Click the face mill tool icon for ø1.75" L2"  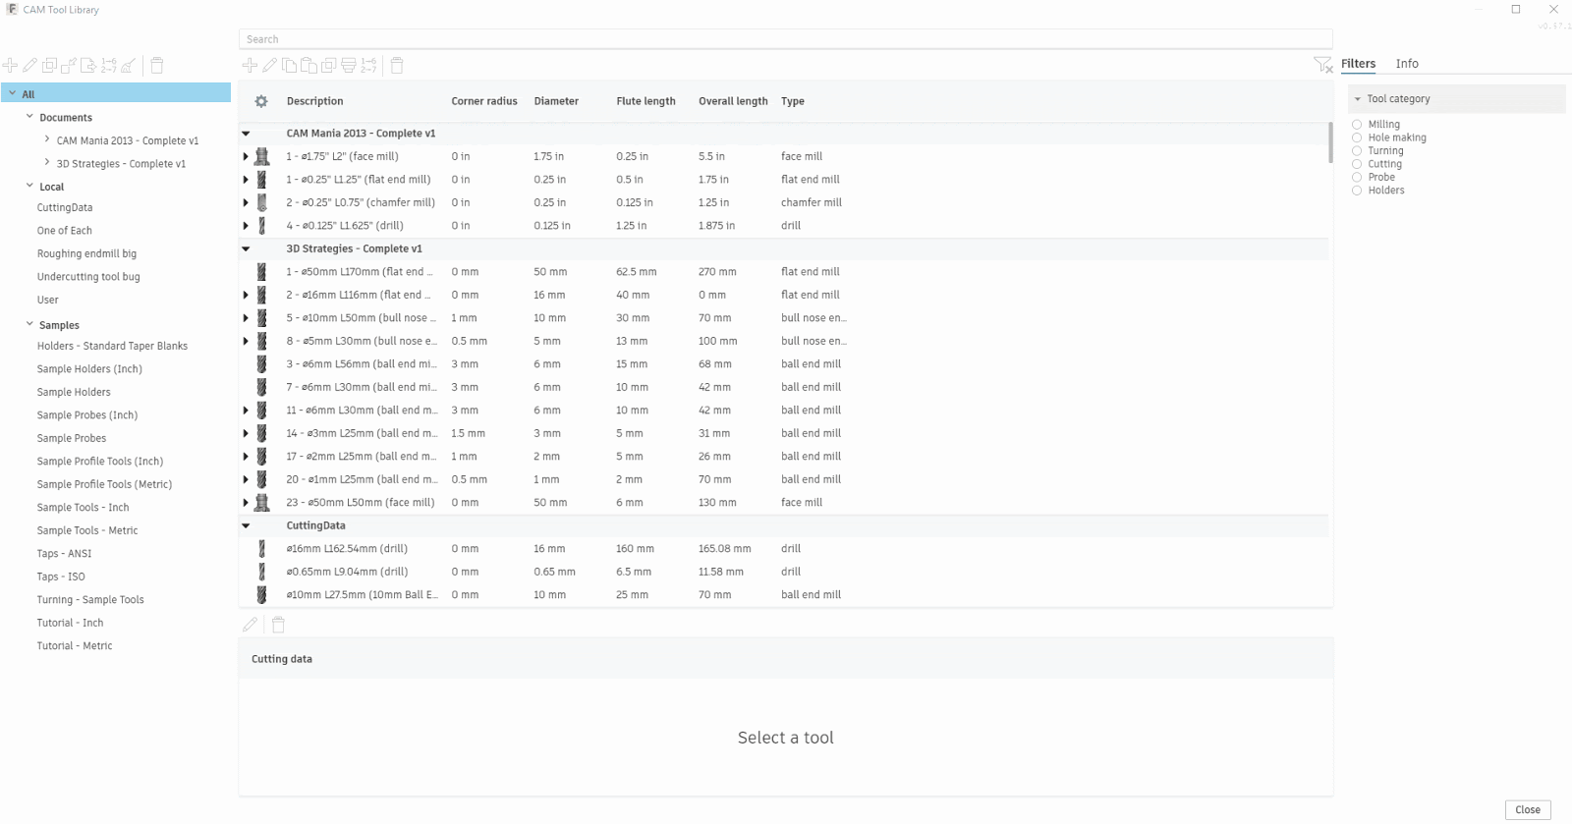coord(261,156)
